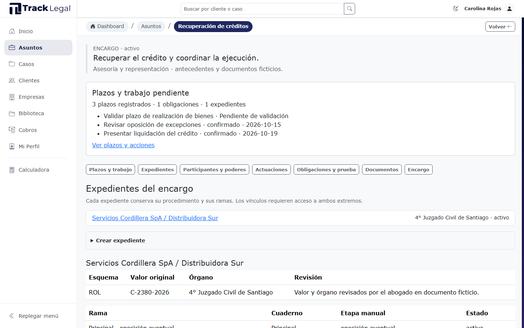Click the Asuntos briefcase icon in sidebar
Image resolution: width=524 pixels, height=328 pixels.
pos(12,48)
